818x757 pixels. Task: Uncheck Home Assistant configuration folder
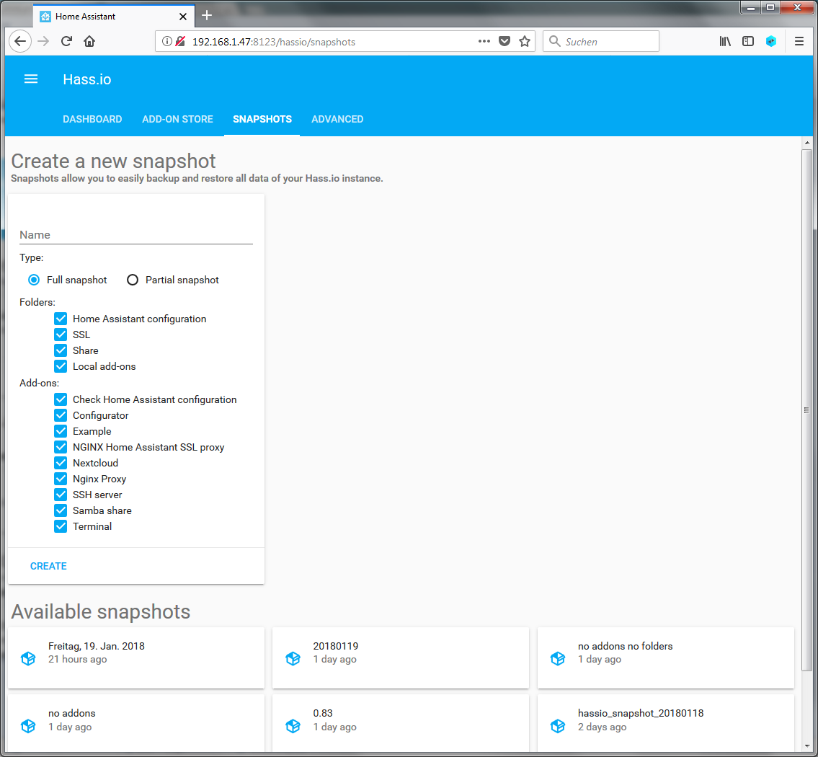click(x=61, y=319)
